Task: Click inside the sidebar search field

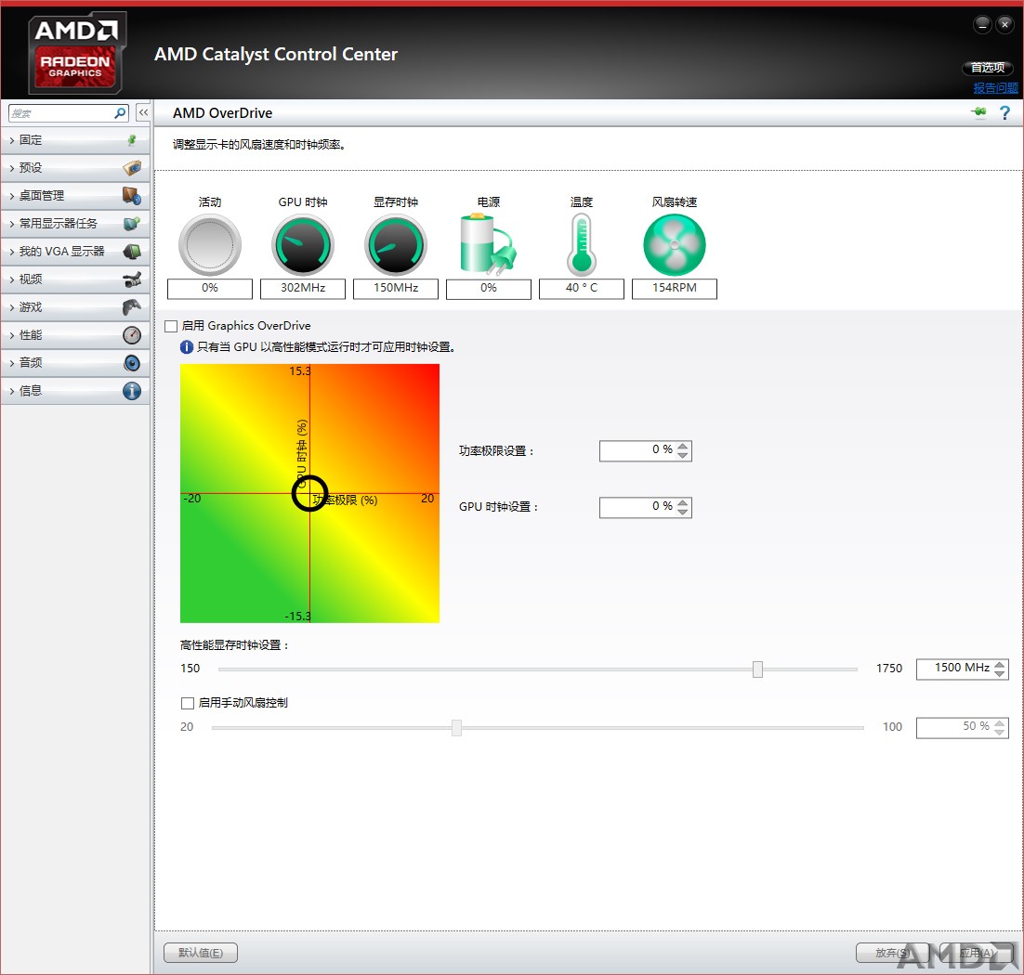Action: [x=62, y=113]
